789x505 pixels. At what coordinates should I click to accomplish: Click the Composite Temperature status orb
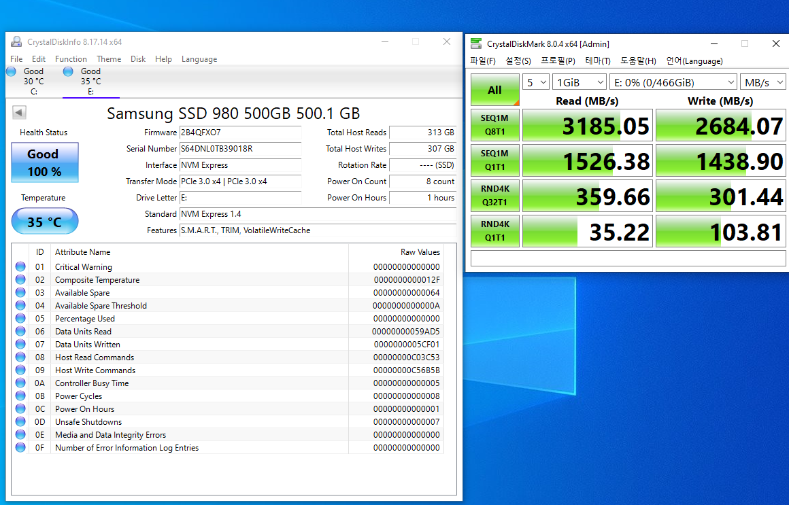20,279
